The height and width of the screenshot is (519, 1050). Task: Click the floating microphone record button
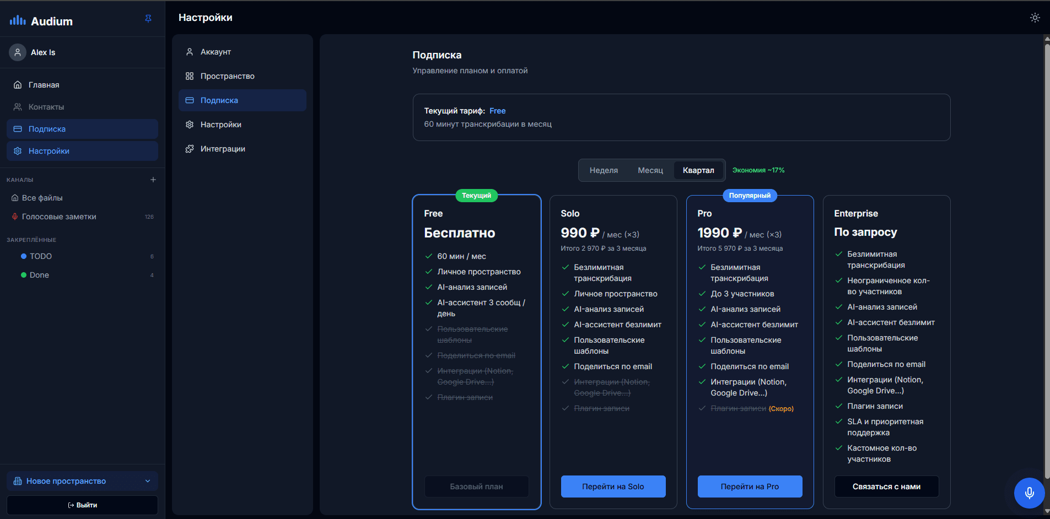pyautogui.click(x=1029, y=493)
